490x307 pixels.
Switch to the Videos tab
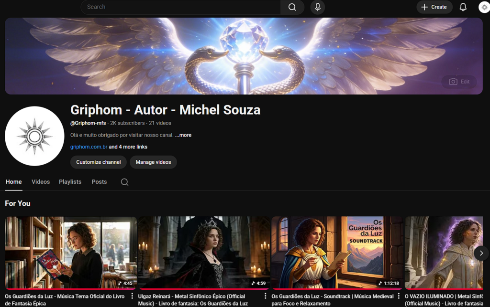41,182
